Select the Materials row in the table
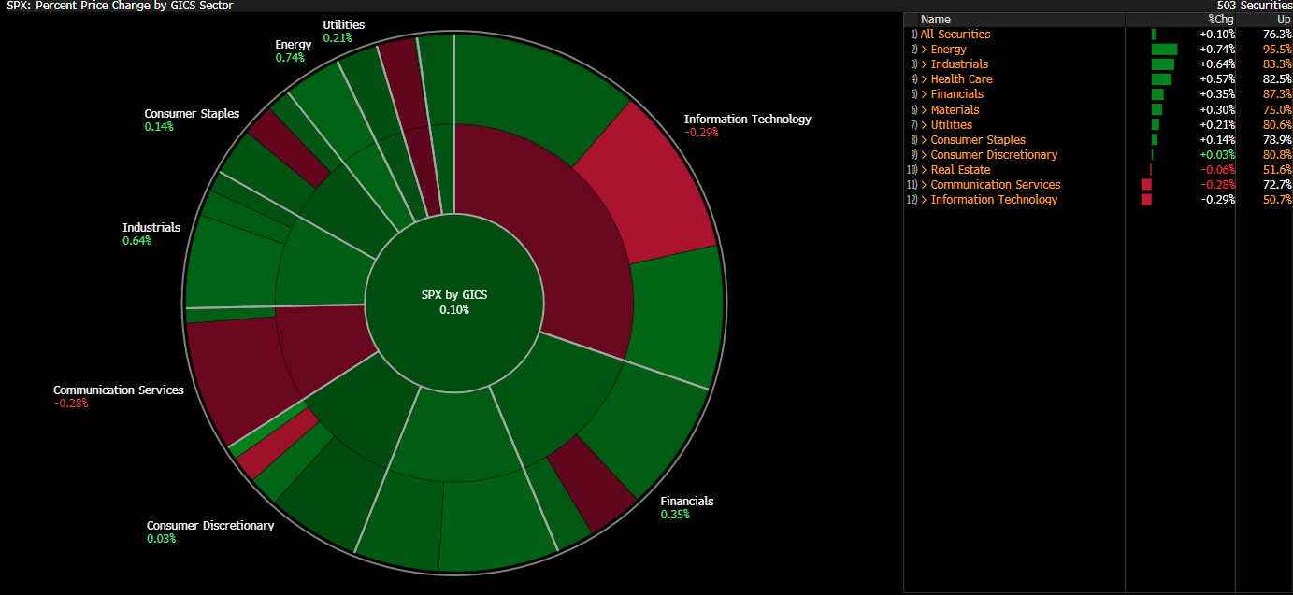This screenshot has height=595, width=1293. [955, 110]
